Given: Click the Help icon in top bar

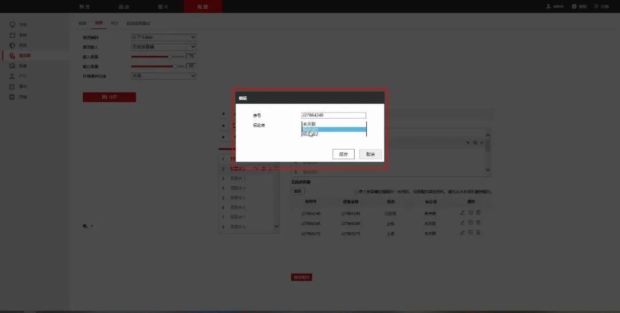Looking at the screenshot, I should [575, 6].
